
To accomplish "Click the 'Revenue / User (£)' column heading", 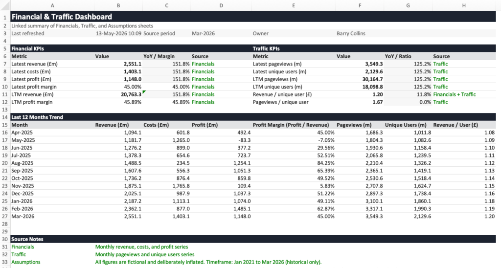I will click(x=455, y=125).
